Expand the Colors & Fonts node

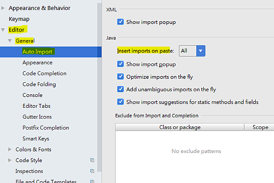tap(11, 149)
